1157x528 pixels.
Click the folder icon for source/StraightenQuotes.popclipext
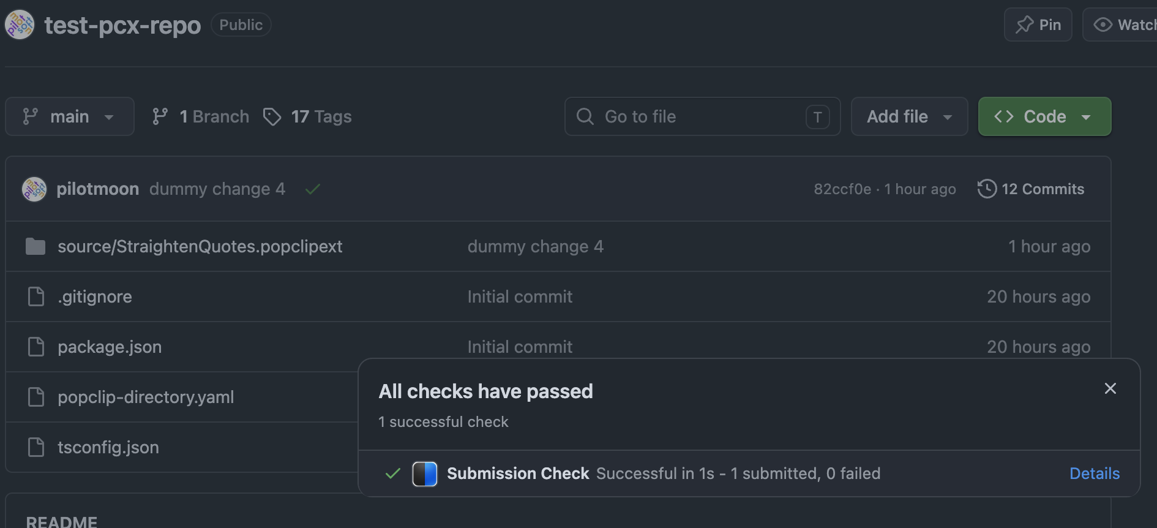point(36,246)
